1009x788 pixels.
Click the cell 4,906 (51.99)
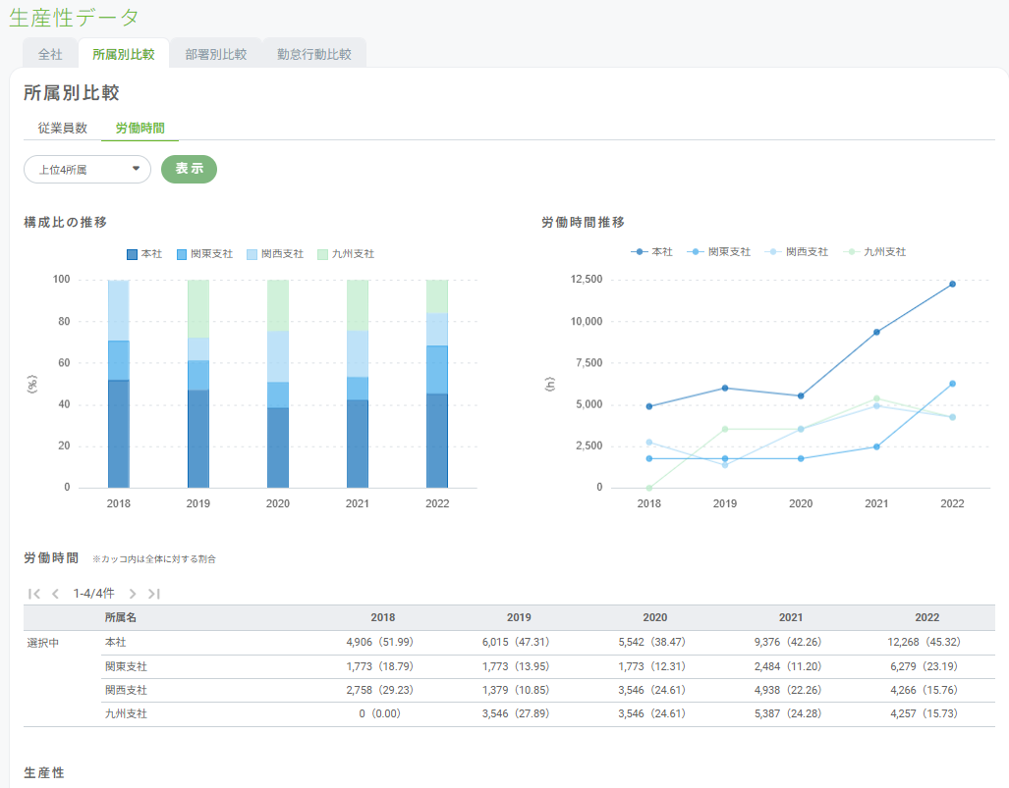click(379, 642)
